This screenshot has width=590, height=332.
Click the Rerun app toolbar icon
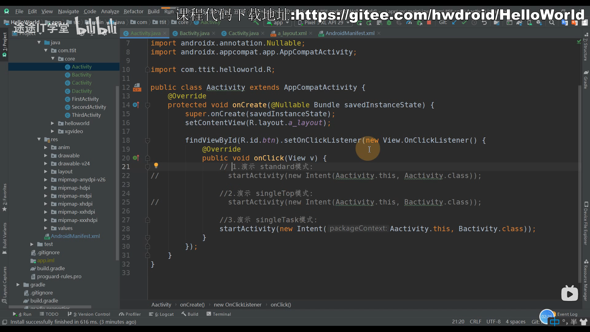click(359, 22)
